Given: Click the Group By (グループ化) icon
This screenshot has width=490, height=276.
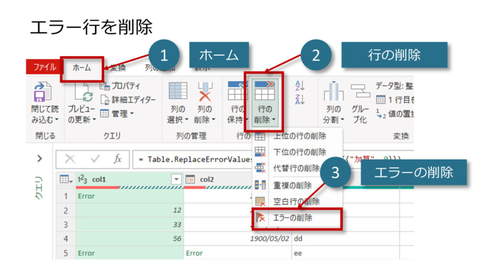Looking at the screenshot, I should [360, 91].
